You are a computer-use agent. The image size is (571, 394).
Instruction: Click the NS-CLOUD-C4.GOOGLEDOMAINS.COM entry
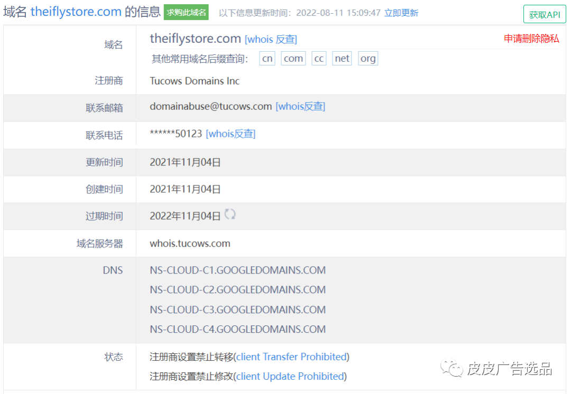click(x=238, y=330)
